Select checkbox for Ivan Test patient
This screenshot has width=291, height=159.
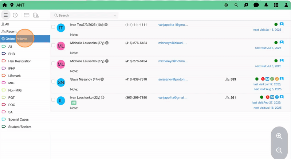(x=53, y=27)
